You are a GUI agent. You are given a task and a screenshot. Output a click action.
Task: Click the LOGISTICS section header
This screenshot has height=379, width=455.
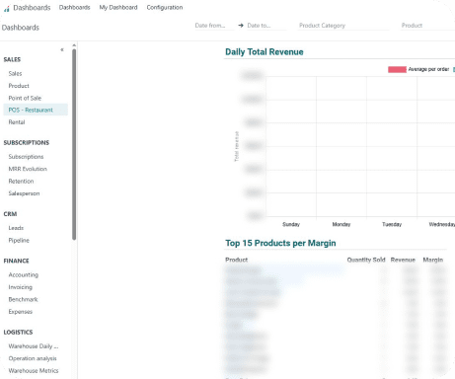coord(18,333)
